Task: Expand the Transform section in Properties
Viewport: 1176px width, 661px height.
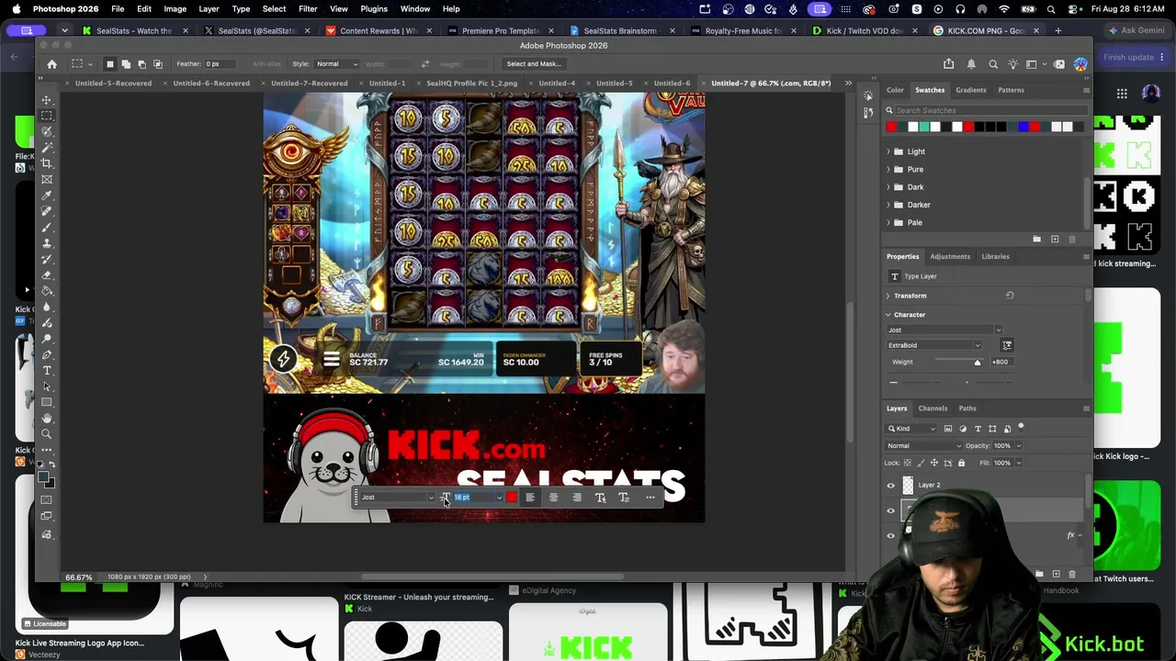Action: tap(888, 296)
